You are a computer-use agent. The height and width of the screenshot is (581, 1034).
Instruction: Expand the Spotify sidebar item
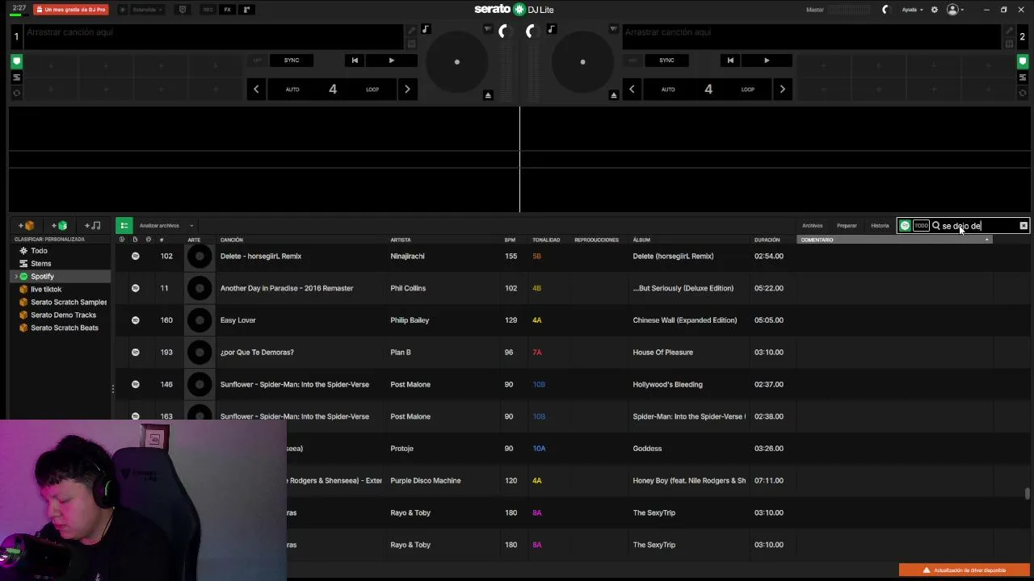15,277
